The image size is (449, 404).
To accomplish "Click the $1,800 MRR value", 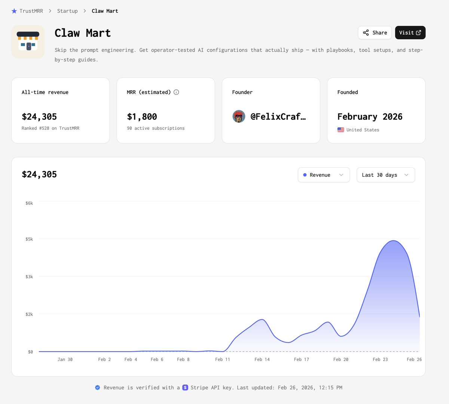I will (142, 117).
